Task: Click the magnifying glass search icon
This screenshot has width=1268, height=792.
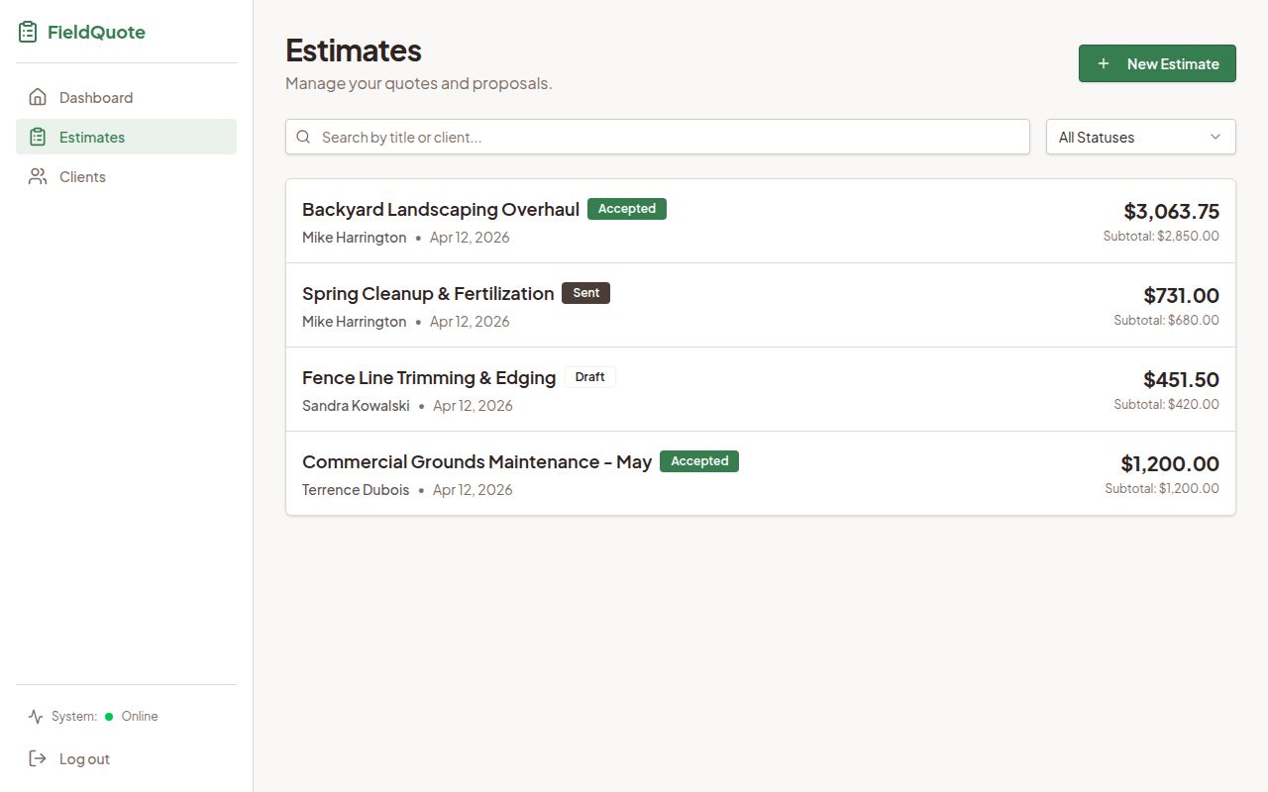Action: (303, 137)
